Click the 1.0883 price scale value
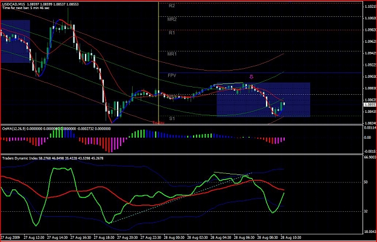The image size is (377, 242). coord(370,88)
